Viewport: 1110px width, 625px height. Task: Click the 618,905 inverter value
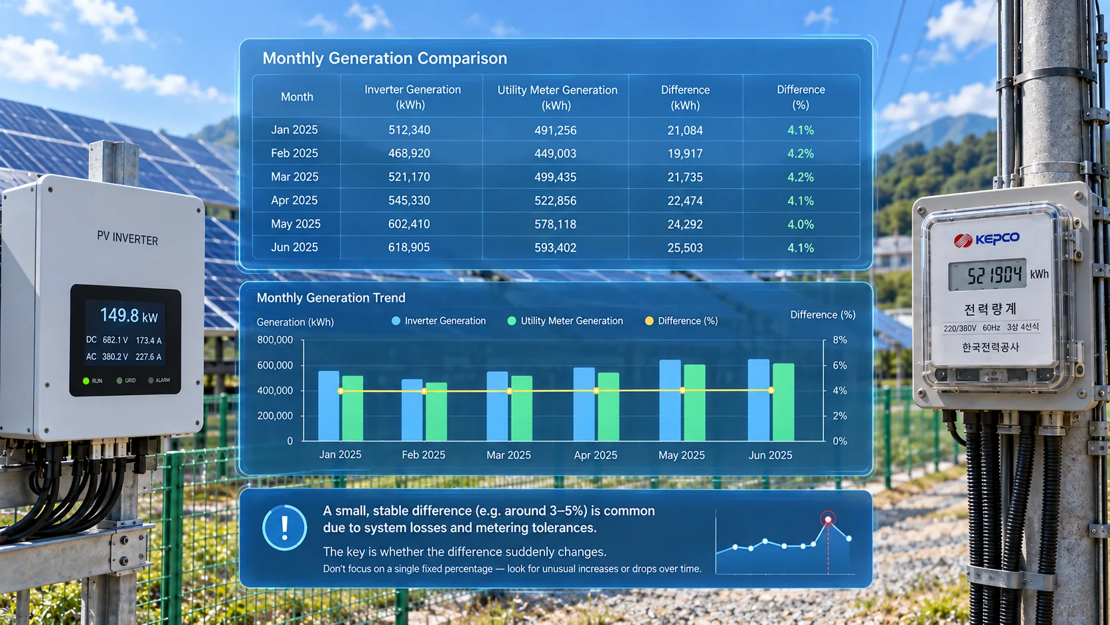pyautogui.click(x=409, y=247)
